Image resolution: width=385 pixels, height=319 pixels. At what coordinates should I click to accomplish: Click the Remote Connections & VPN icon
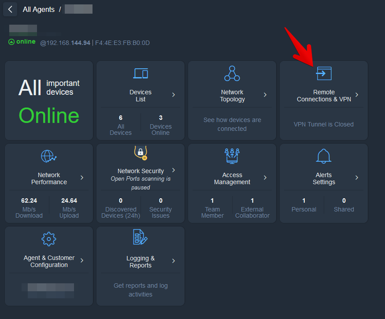coord(324,74)
